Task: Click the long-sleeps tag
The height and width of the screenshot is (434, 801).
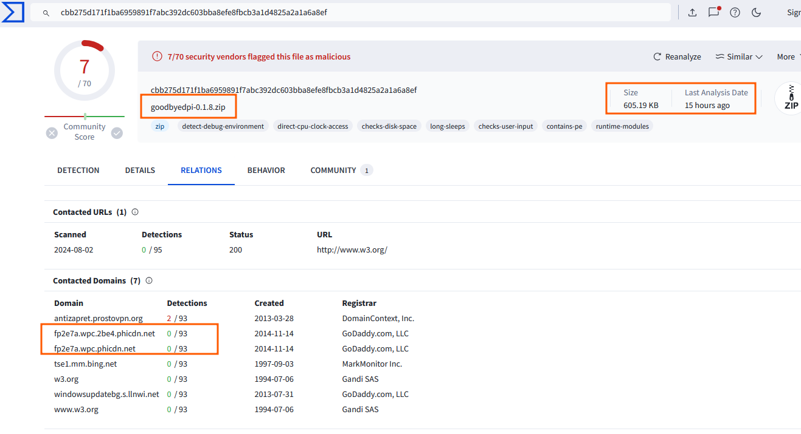Action: (448, 126)
